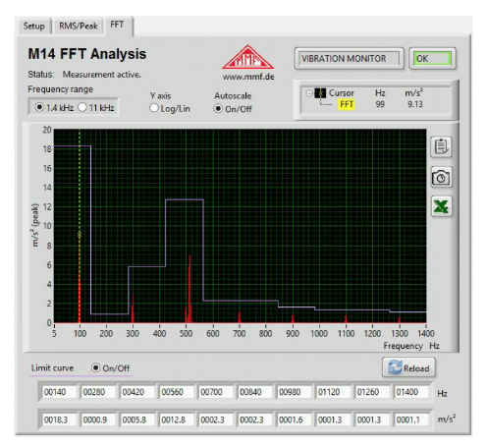Edit the 0012.8 amplitude limit field
Image resolution: width=487 pixels, height=447 pixels.
click(177, 419)
